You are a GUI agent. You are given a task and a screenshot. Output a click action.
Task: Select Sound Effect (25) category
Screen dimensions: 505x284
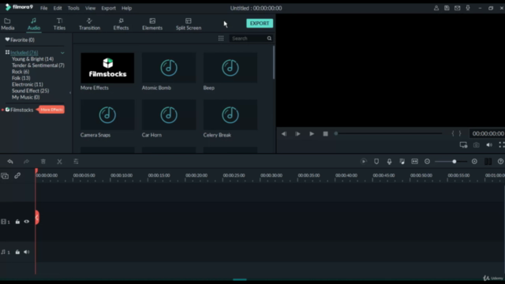(30, 91)
